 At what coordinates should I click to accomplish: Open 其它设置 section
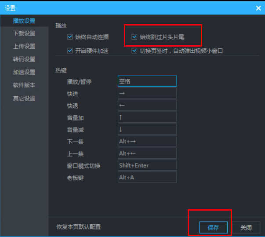(24, 98)
